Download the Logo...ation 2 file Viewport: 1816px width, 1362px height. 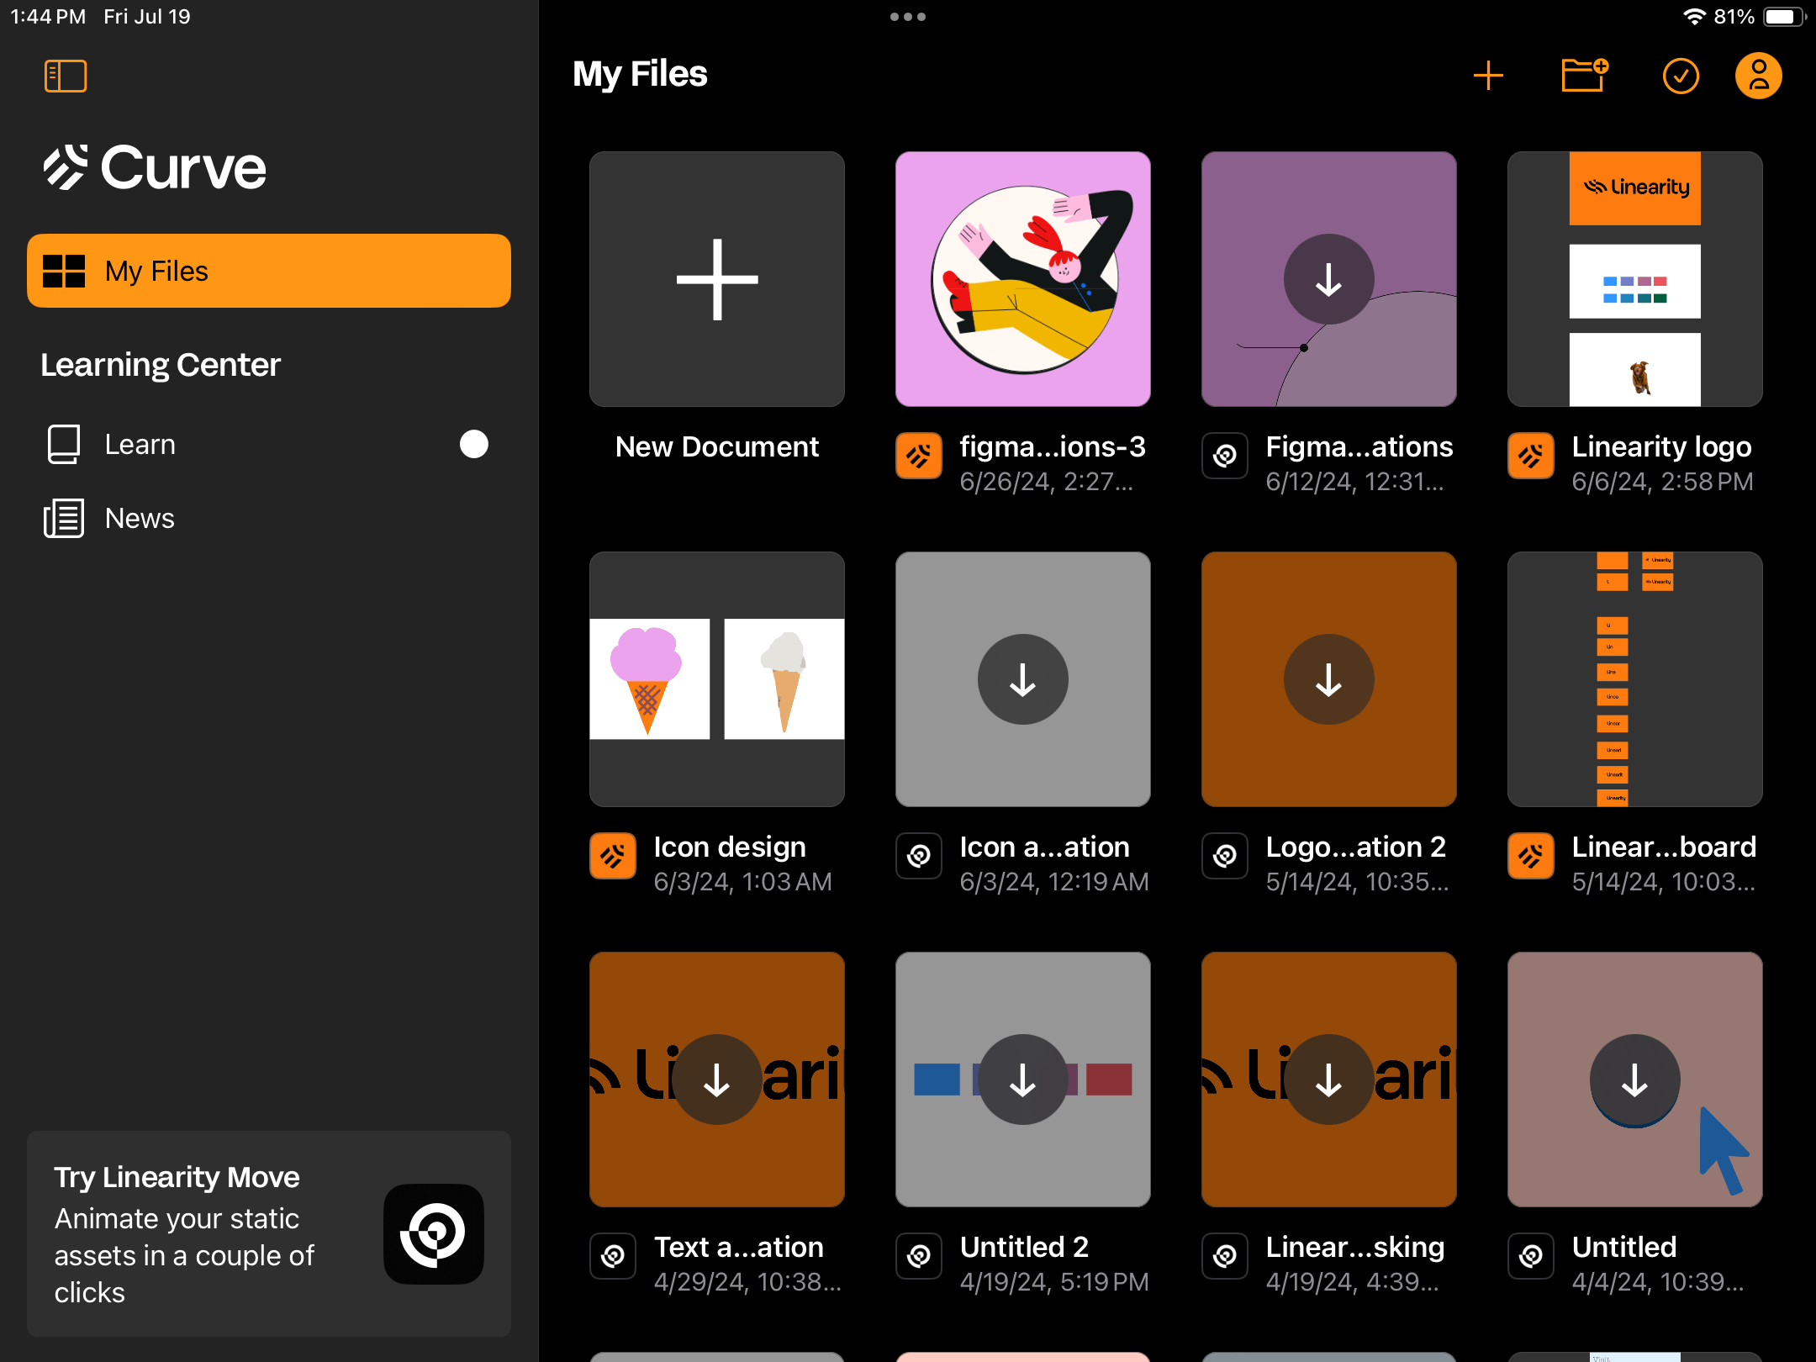tap(1329, 679)
